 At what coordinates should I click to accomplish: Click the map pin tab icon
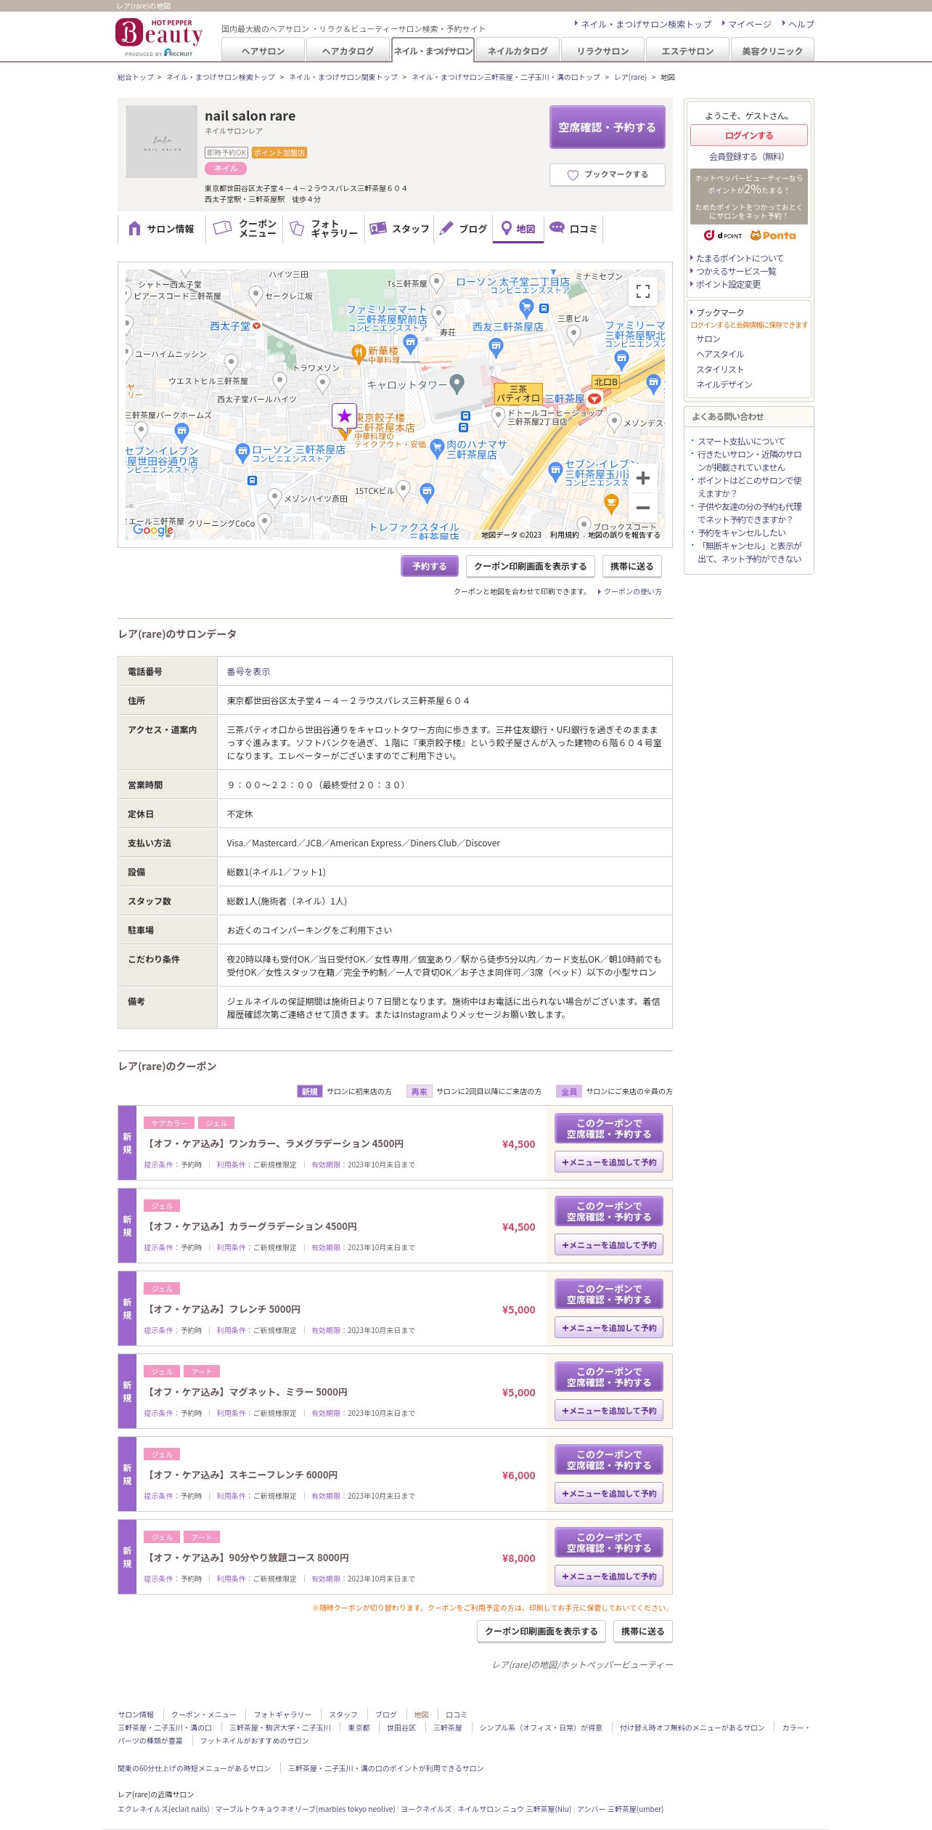(x=507, y=228)
